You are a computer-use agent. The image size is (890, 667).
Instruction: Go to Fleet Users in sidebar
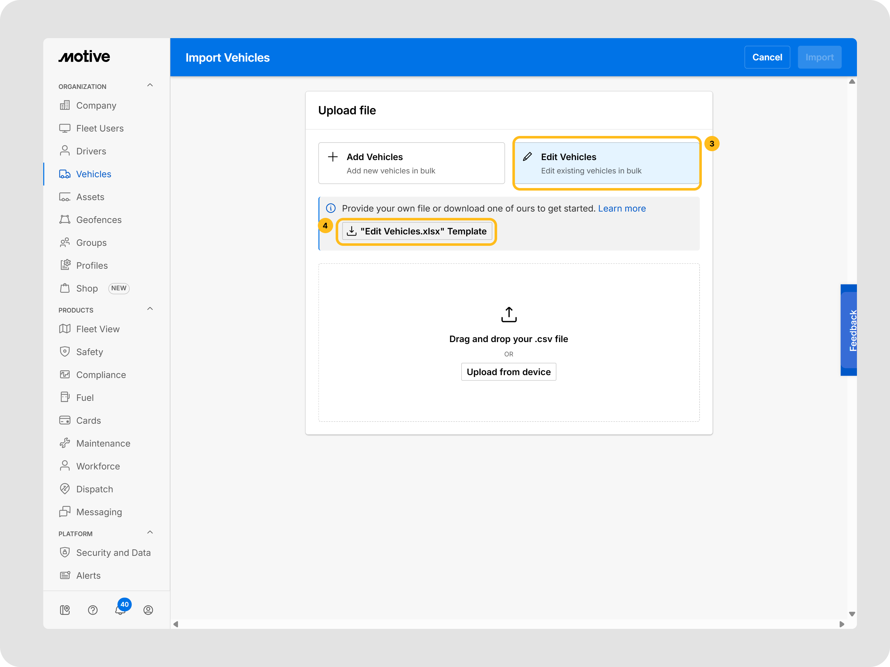point(100,128)
